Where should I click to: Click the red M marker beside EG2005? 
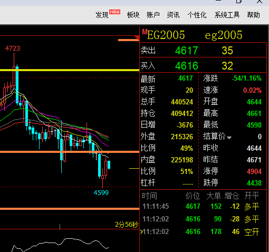click(x=145, y=32)
